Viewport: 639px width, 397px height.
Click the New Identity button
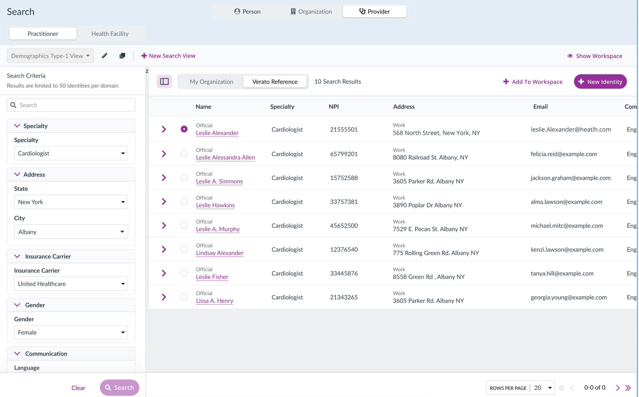pos(600,82)
